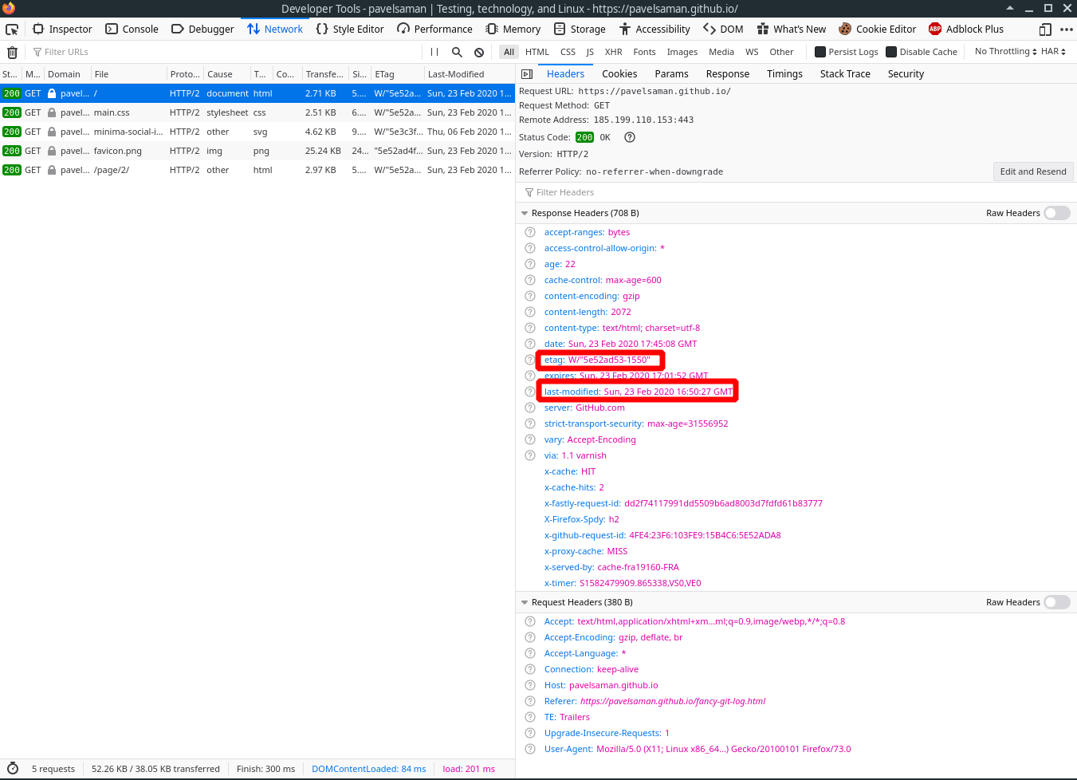Focus the Filter URLs input

[x=225, y=52]
